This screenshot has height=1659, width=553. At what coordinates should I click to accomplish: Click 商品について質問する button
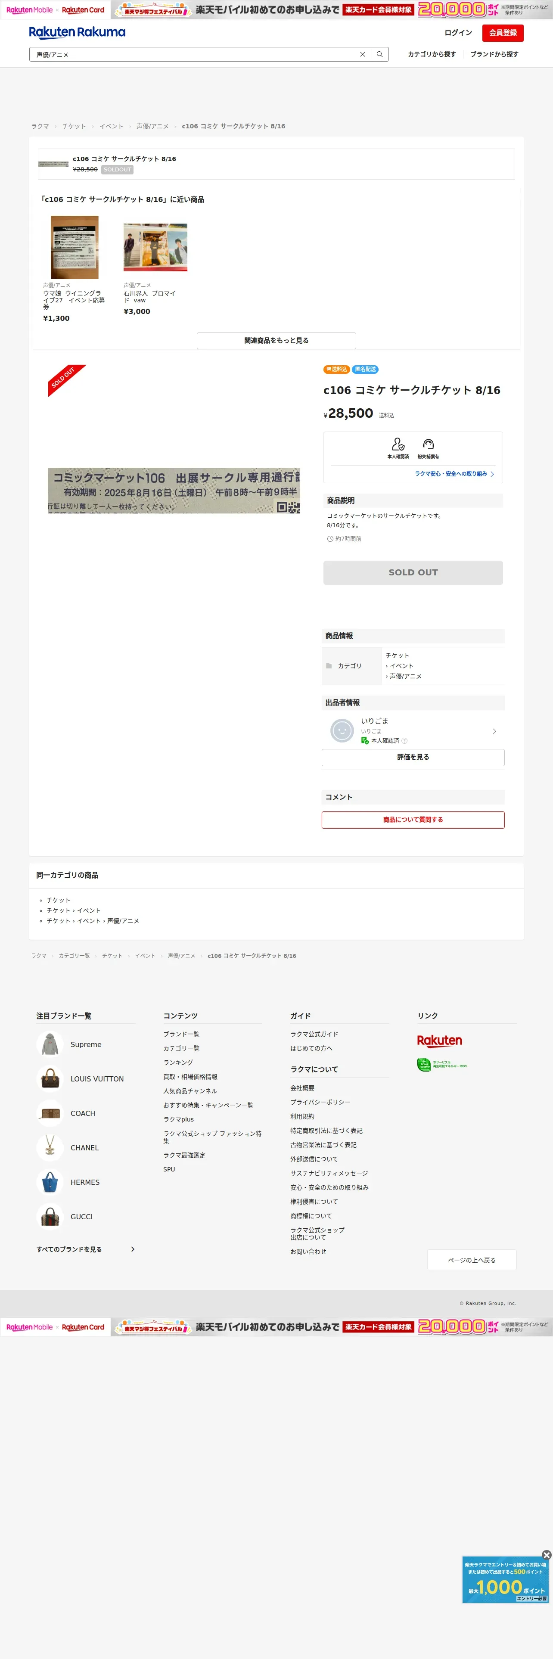point(413,820)
